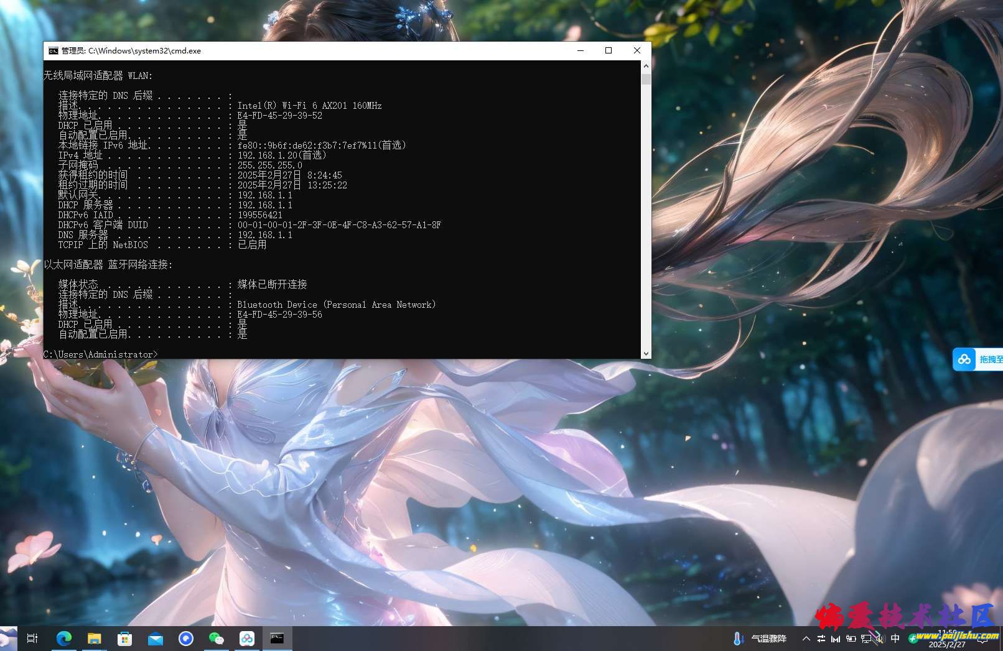This screenshot has width=1003, height=651.
Task: Open the weather temperature drop widget
Action: (x=760, y=639)
